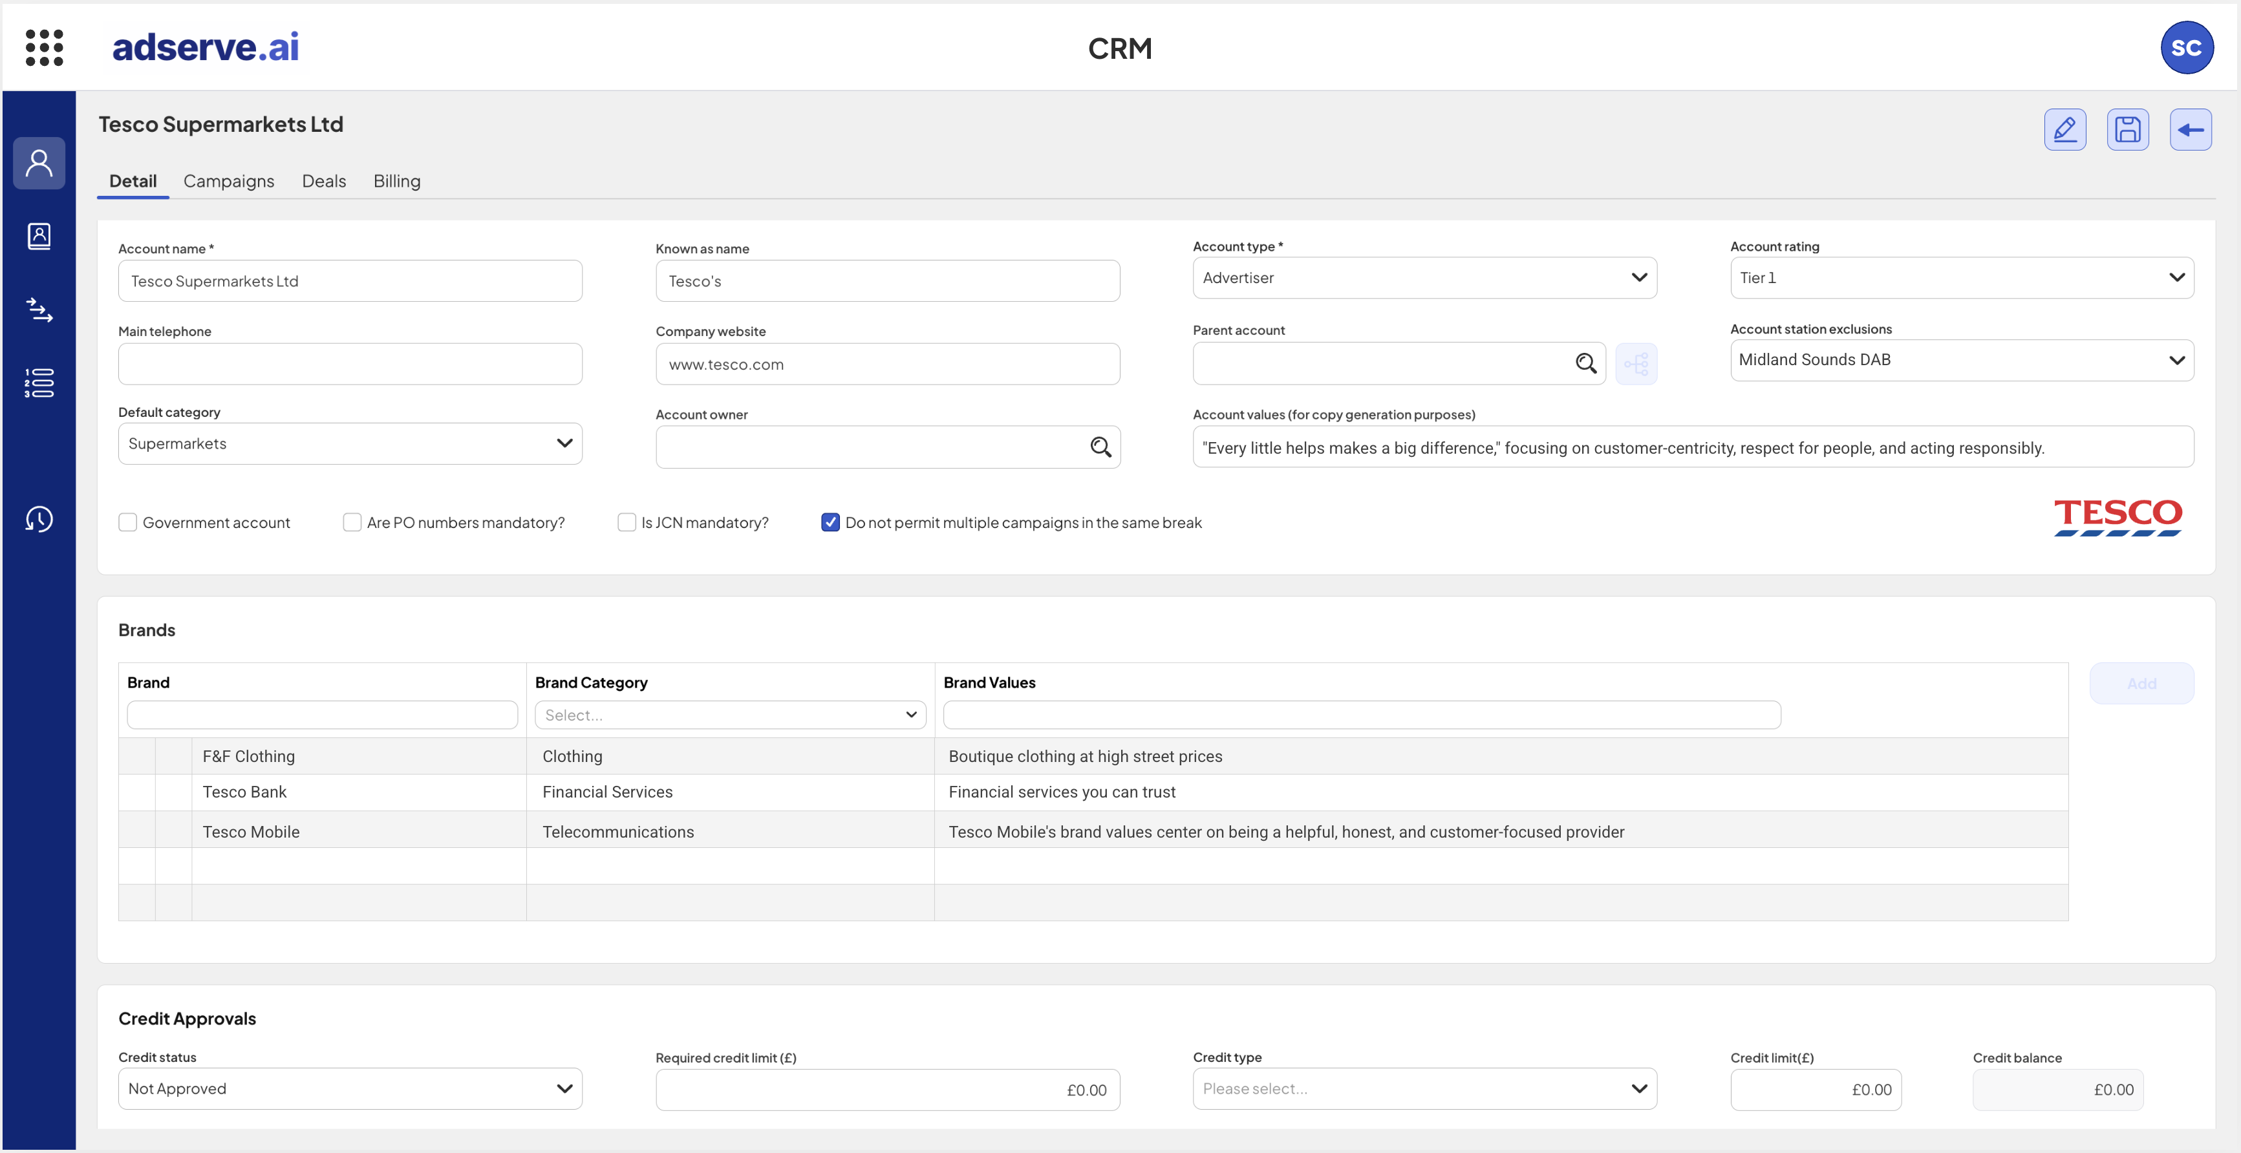Click the Required credit limit field
Screen dimensions: 2241x1153
887,1090
